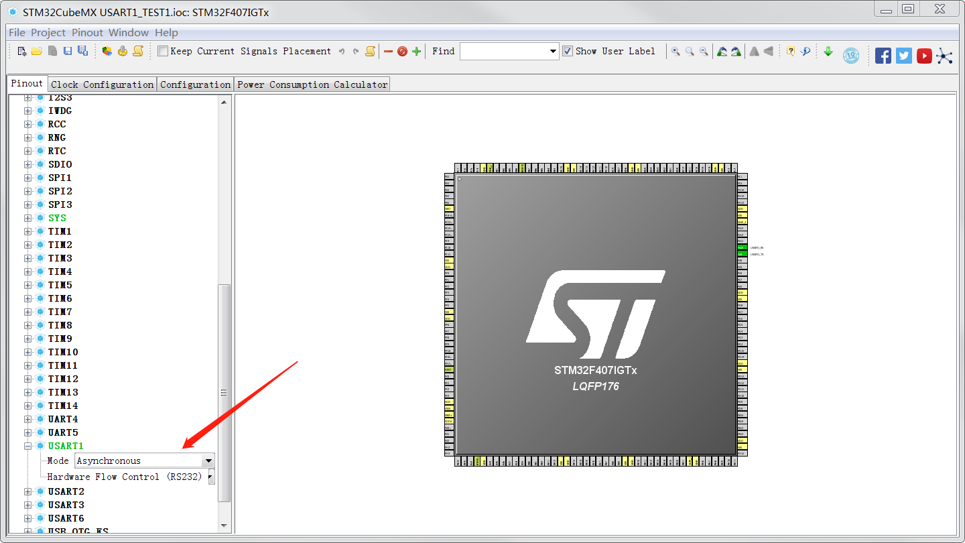Click the Generate Code gear icon
The height and width of the screenshot is (543, 965).
point(122,51)
